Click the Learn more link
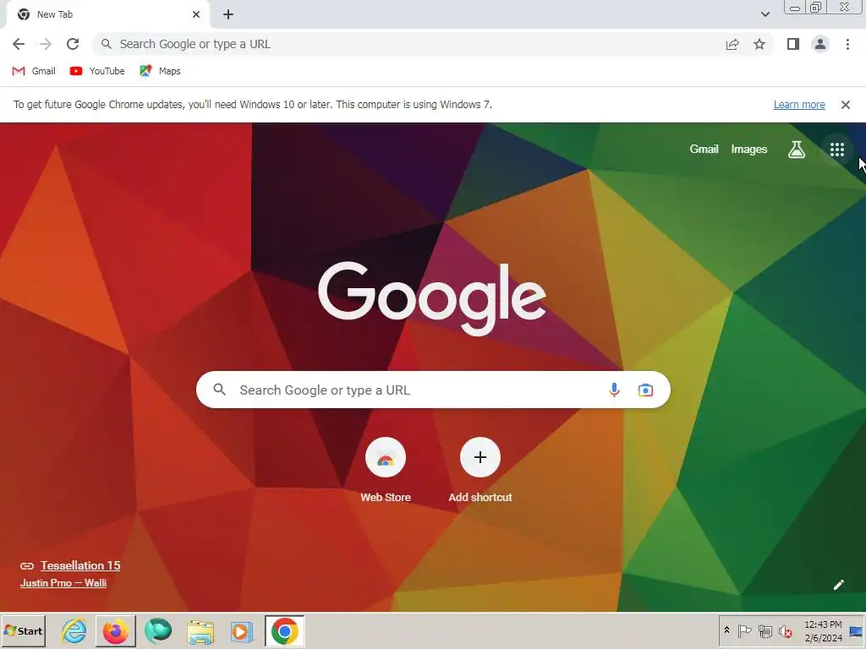This screenshot has width=866, height=649. (x=799, y=105)
